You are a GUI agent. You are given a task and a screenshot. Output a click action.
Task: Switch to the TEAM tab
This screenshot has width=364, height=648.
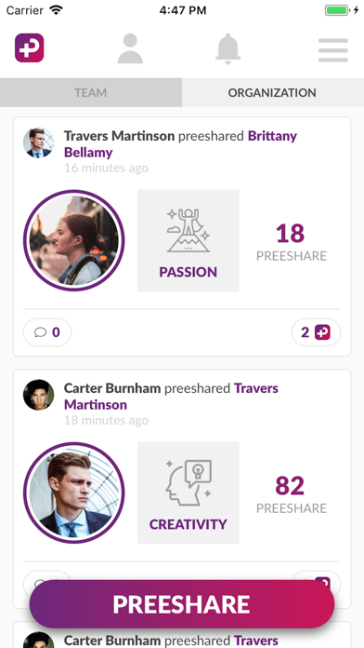point(91,92)
